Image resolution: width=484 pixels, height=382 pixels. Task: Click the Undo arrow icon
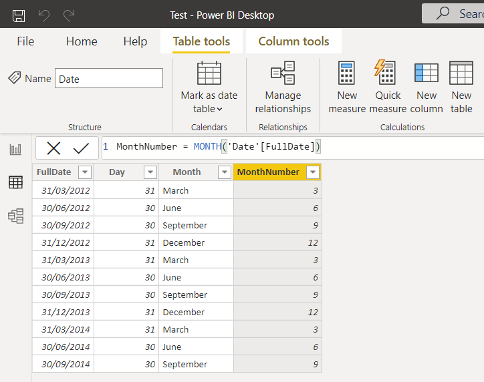(44, 15)
